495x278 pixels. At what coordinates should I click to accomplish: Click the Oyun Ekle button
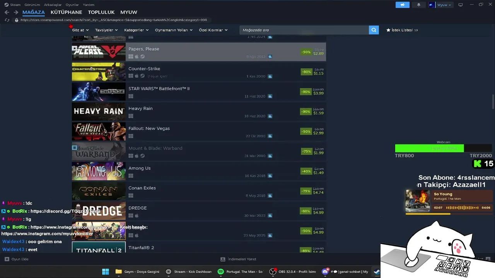tap(16, 259)
